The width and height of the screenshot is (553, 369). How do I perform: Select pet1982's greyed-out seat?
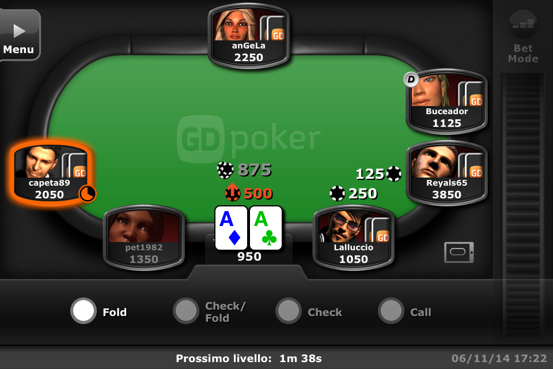pos(144,238)
